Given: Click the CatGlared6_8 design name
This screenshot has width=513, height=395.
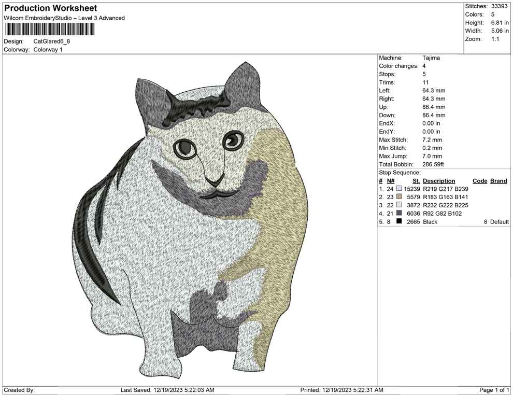Looking at the screenshot, I should point(52,41).
